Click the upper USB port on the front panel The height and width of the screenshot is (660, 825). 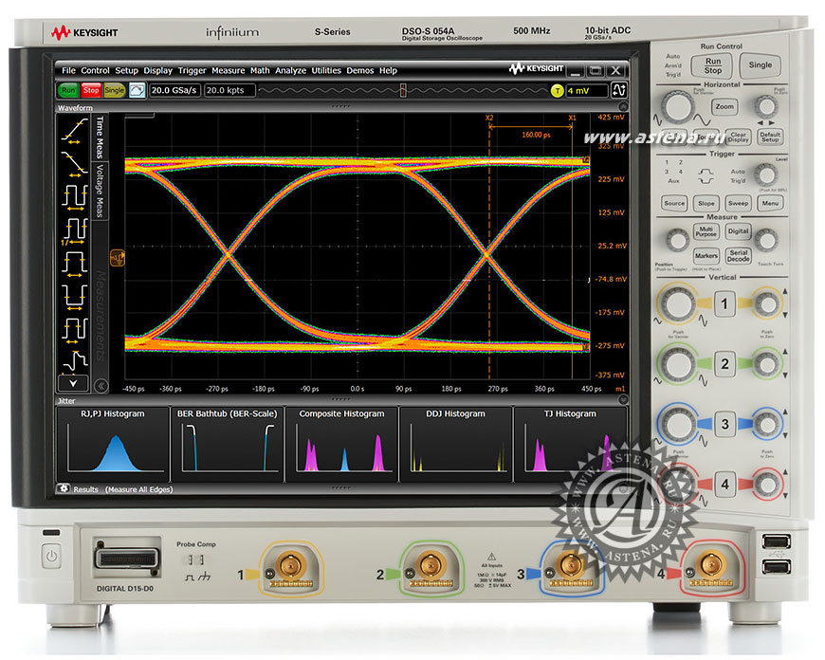(x=776, y=541)
